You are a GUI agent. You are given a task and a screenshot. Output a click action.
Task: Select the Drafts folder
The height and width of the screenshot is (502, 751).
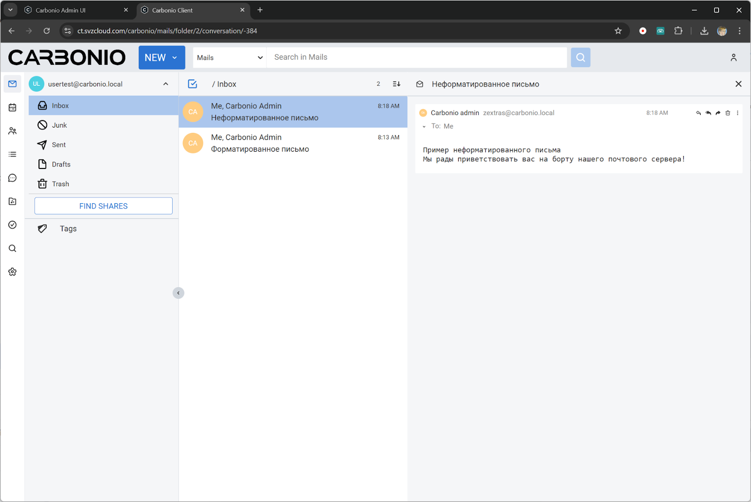(103, 164)
